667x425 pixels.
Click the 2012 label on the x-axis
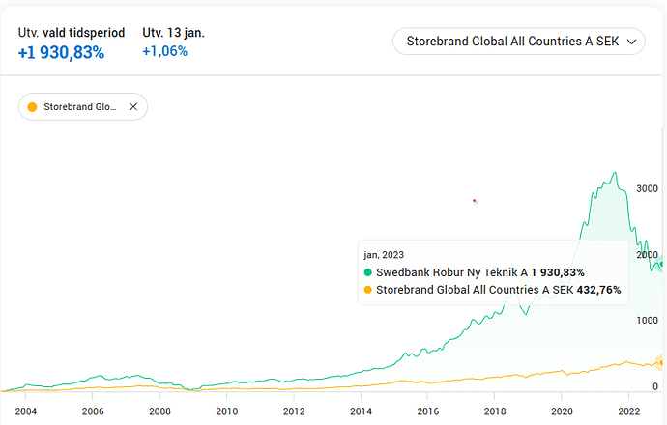click(294, 411)
